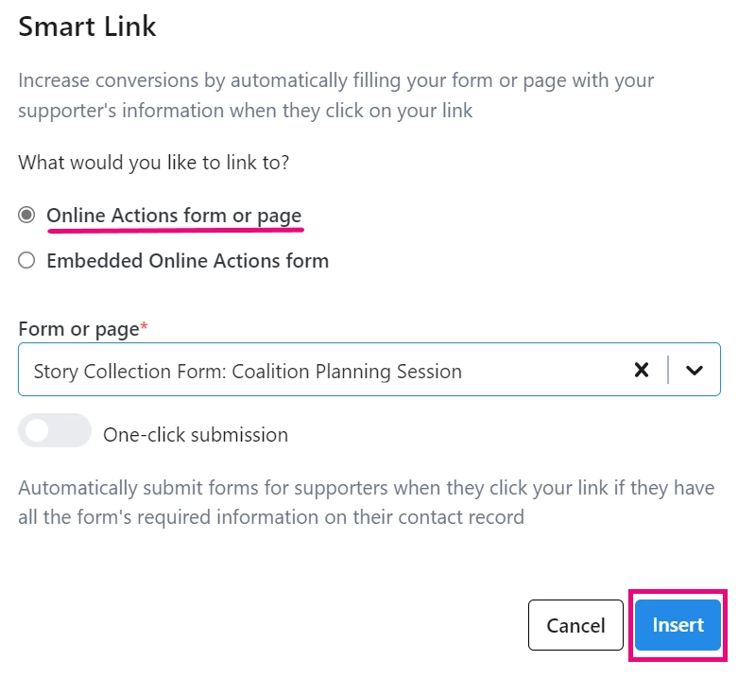Click the pink underline beneath Online Actions label

point(176,229)
